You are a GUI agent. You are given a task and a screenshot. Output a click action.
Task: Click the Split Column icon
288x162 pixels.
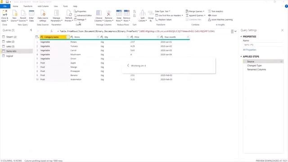click(x=143, y=13)
